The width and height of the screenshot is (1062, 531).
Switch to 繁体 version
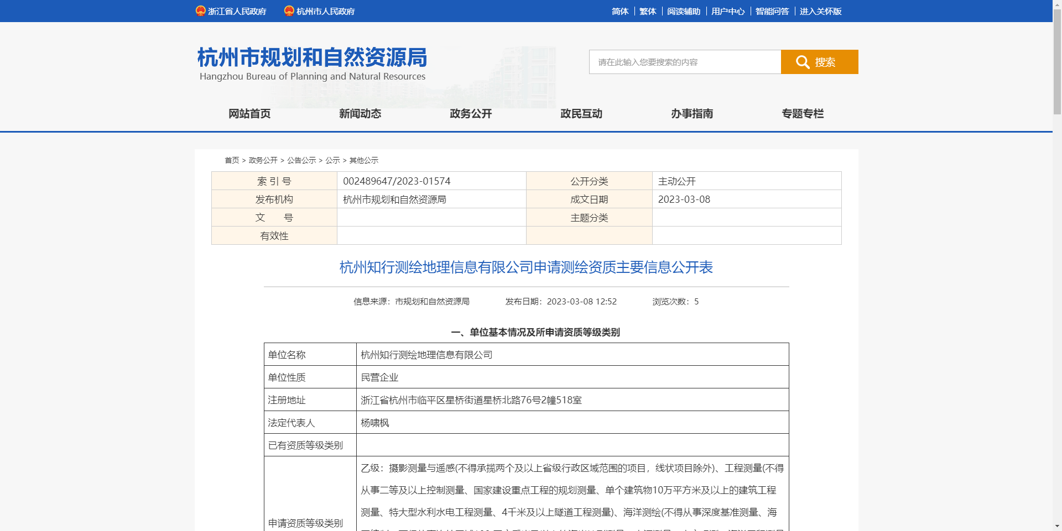click(x=648, y=11)
